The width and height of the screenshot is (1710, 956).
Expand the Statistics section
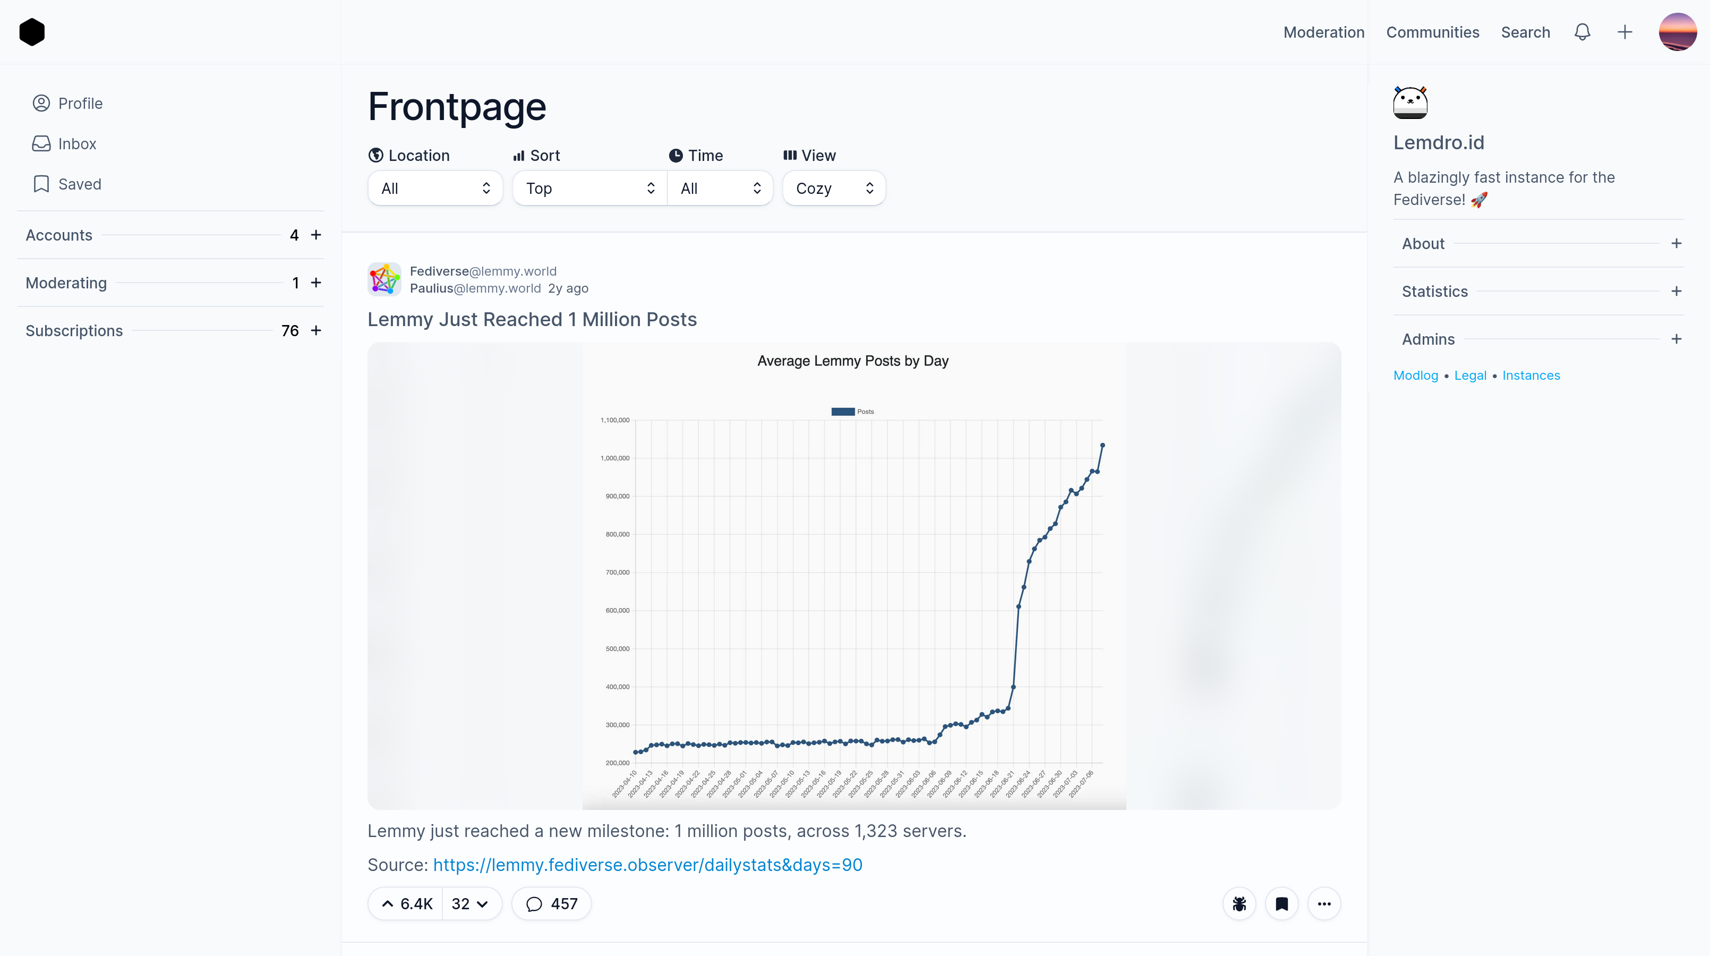click(1539, 292)
